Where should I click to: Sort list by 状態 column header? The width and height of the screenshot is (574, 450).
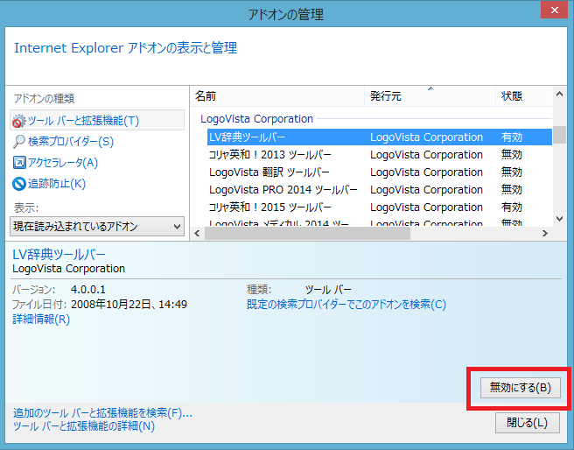[524, 96]
